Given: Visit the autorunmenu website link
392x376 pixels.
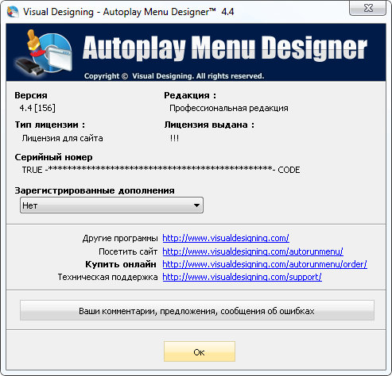Looking at the screenshot, I should pos(253,251).
